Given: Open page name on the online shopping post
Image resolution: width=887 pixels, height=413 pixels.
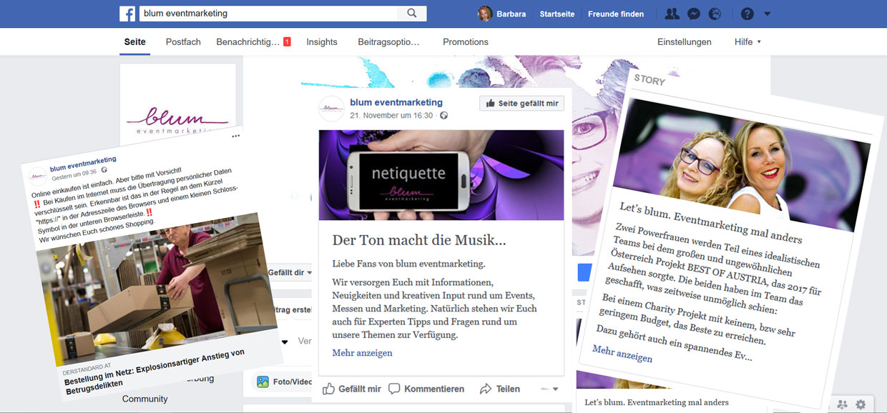Looking at the screenshot, I should (83, 164).
